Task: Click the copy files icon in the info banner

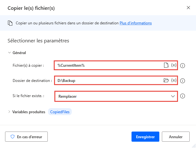Action: tap(10, 23)
